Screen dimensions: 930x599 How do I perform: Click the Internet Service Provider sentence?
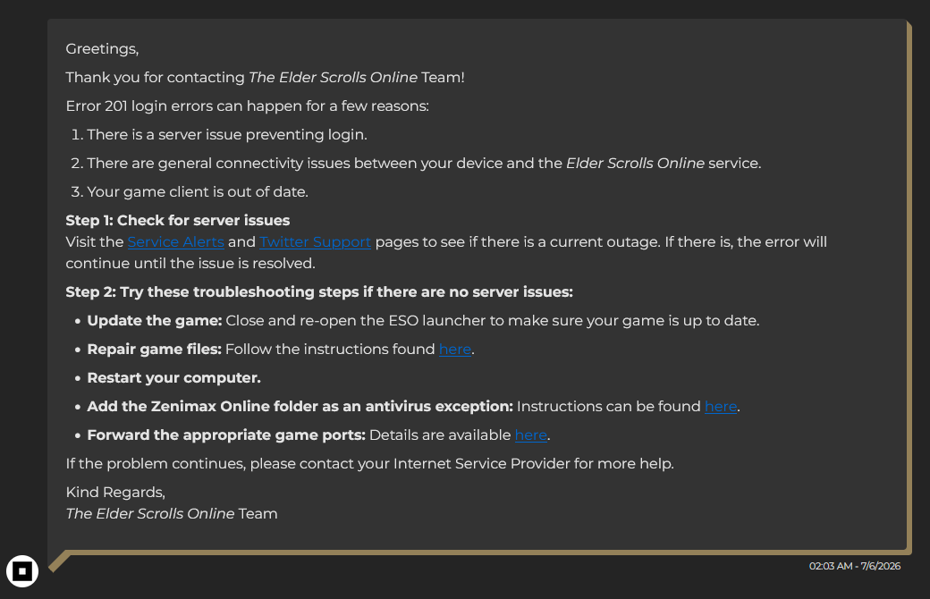pos(370,463)
